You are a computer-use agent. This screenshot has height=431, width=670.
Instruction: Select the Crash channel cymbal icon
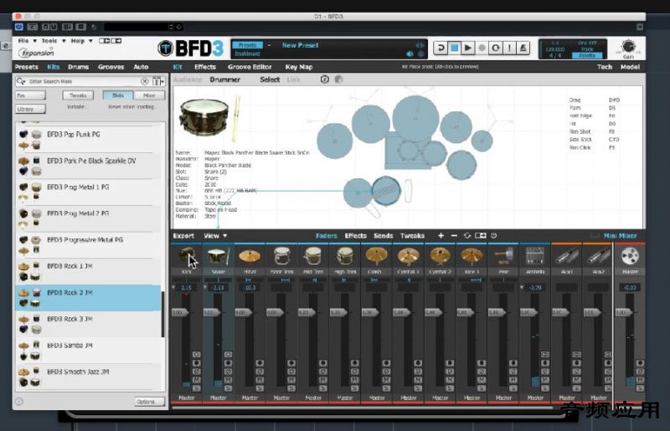click(376, 256)
